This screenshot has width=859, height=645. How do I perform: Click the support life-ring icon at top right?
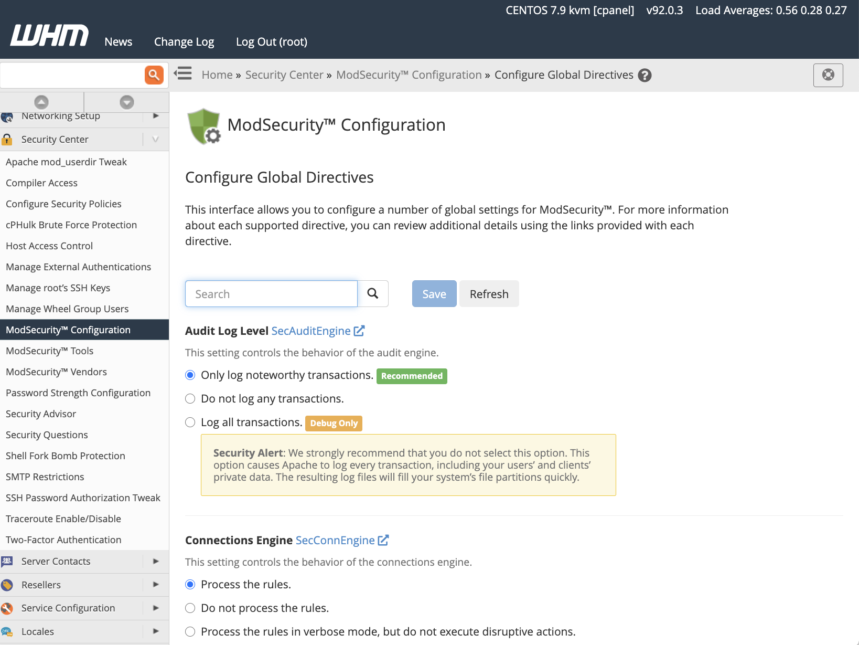[828, 75]
